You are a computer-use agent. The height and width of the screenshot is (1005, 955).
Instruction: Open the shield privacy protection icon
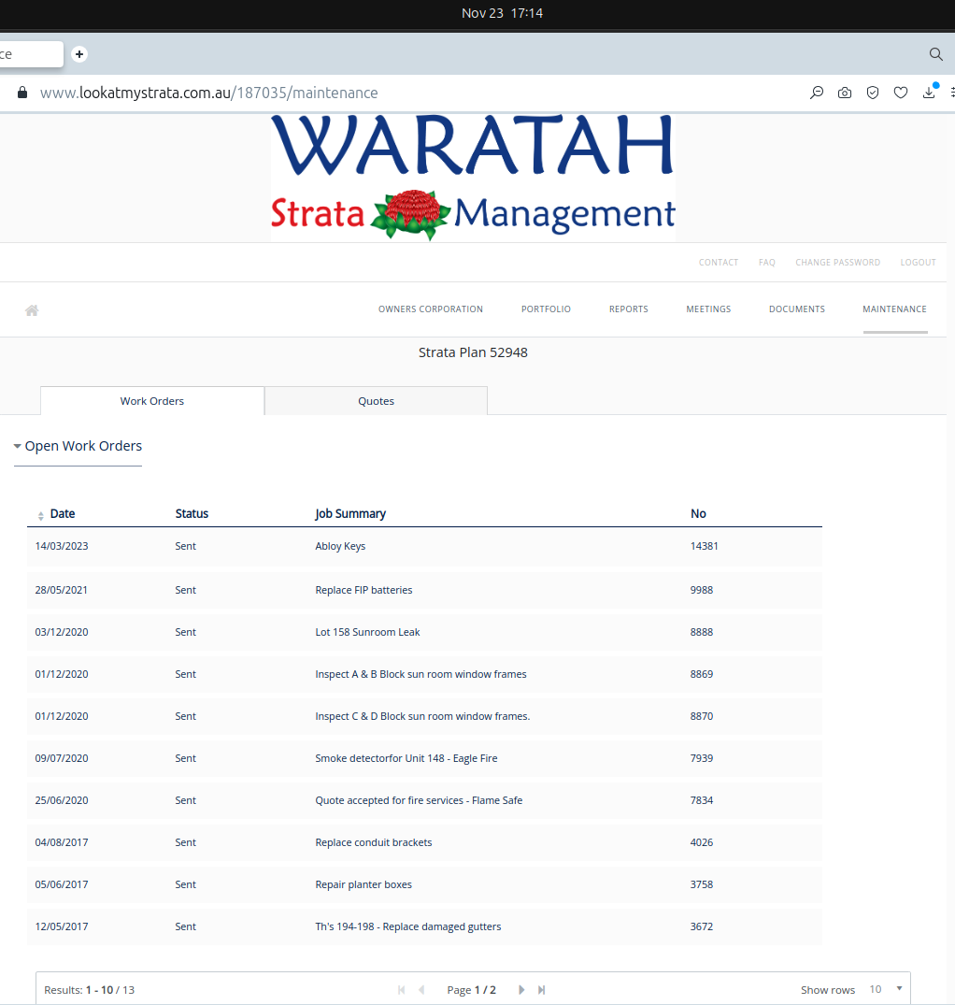873,93
